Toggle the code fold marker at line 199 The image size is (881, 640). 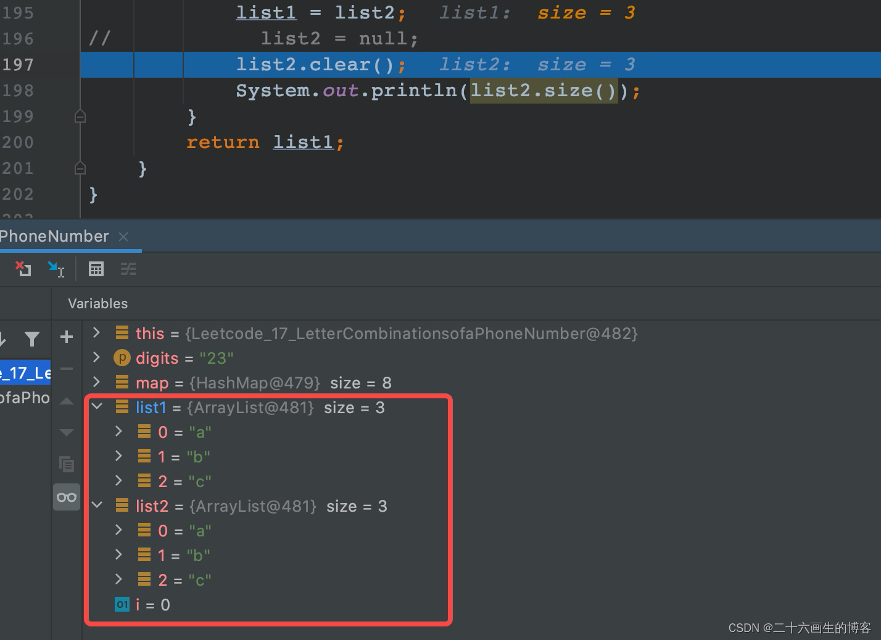80,116
